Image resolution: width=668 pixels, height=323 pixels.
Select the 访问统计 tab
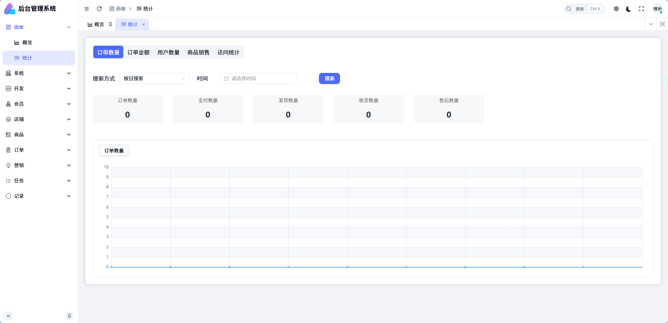(228, 52)
